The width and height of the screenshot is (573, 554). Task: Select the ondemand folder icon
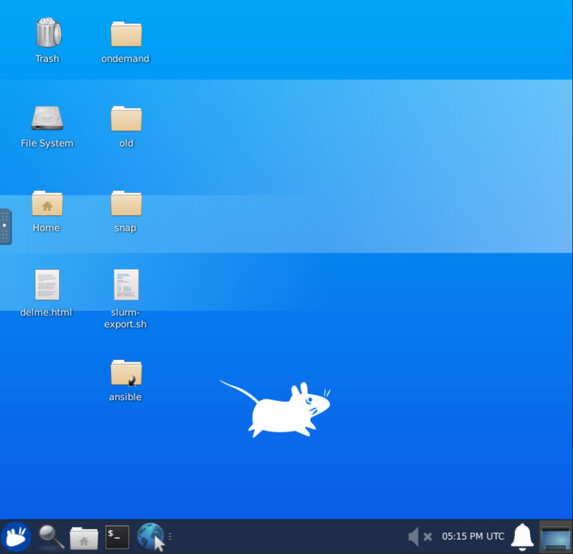[126, 34]
